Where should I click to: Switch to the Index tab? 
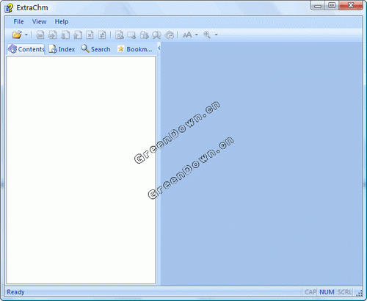pyautogui.click(x=62, y=49)
